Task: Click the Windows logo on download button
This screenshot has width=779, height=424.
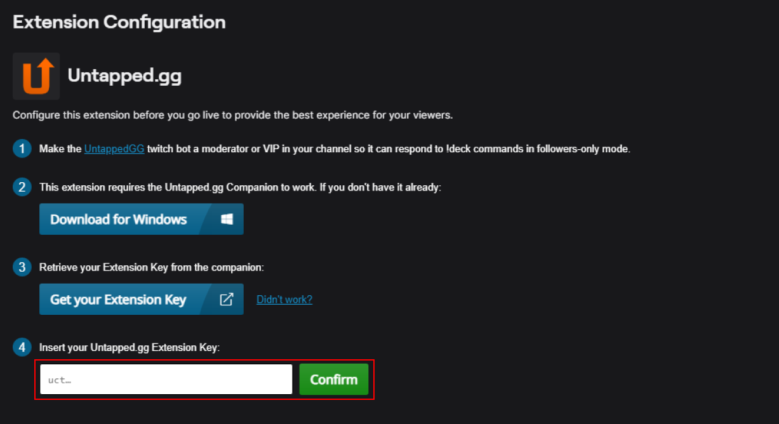Action: 227,219
